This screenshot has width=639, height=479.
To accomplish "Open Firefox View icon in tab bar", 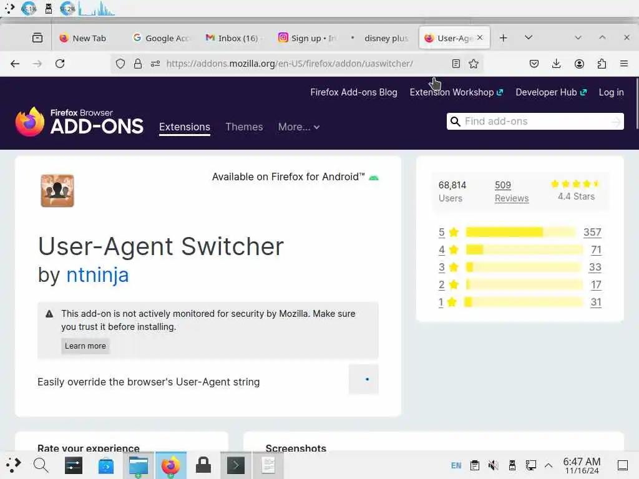I will 37,38.
